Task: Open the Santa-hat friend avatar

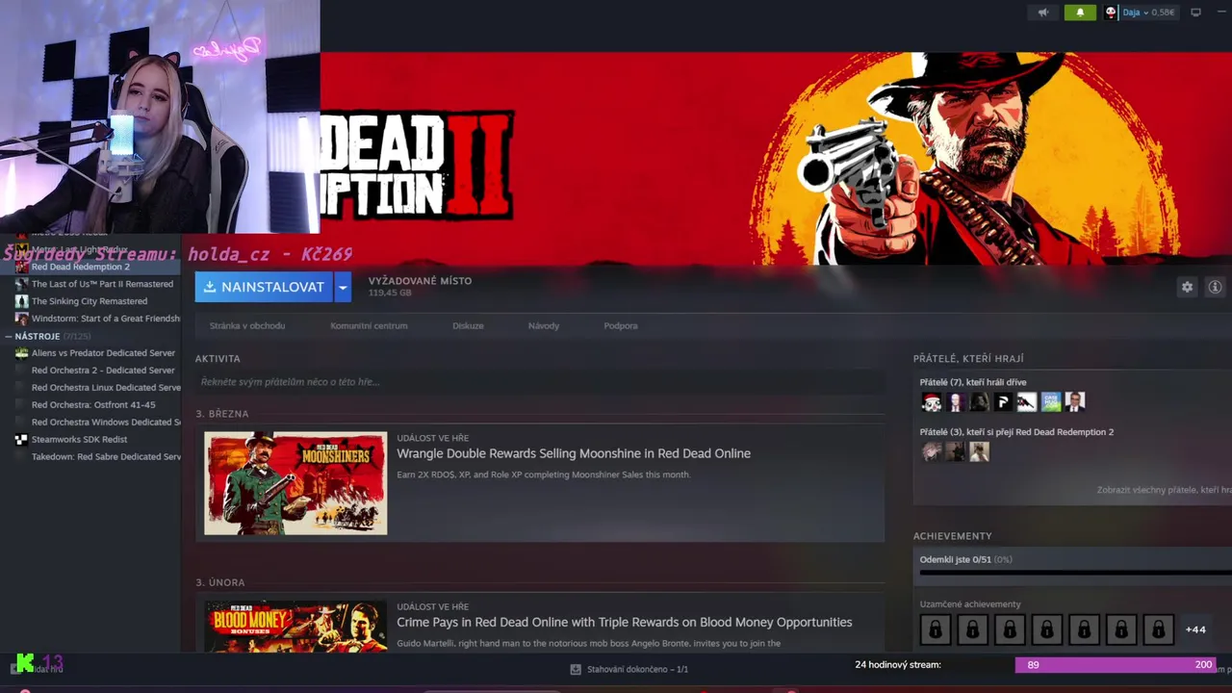Action: pyautogui.click(x=931, y=402)
